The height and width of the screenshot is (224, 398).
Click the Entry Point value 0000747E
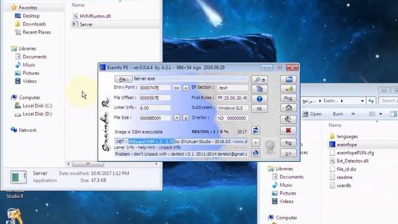[155, 88]
